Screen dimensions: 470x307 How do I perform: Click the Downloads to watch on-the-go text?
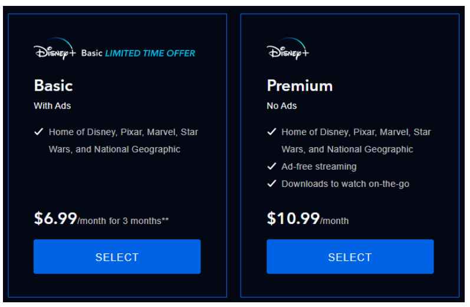(346, 184)
